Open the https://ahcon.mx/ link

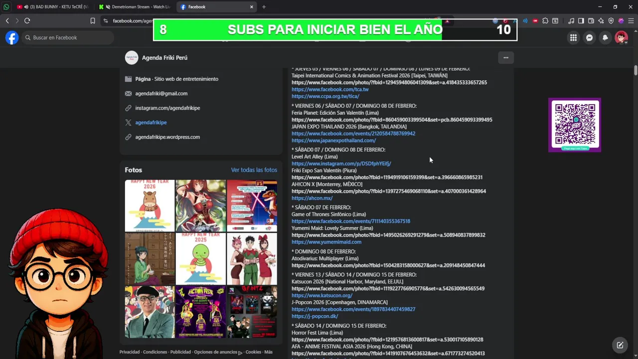(312, 198)
